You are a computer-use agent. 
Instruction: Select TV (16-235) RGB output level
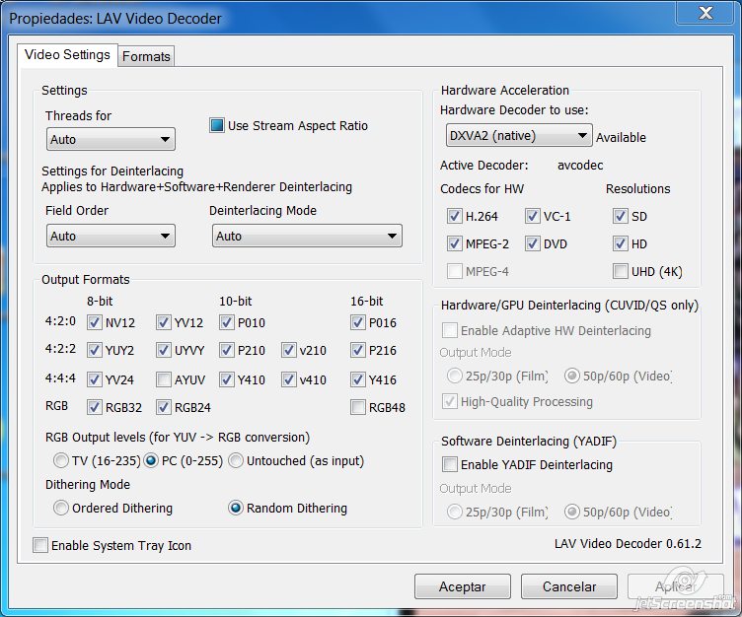pyautogui.click(x=61, y=460)
